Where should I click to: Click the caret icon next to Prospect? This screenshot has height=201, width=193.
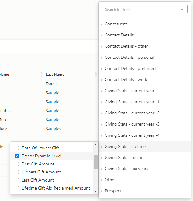click(x=102, y=191)
